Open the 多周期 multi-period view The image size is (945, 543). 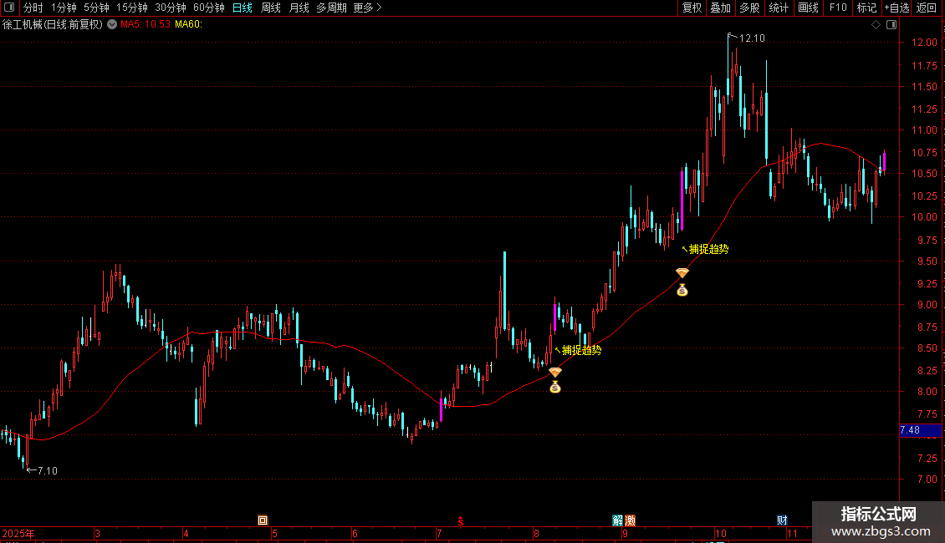coord(331,8)
